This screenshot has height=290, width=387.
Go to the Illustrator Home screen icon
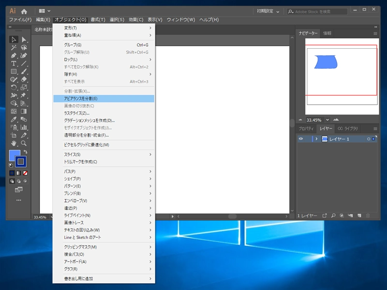(x=24, y=11)
